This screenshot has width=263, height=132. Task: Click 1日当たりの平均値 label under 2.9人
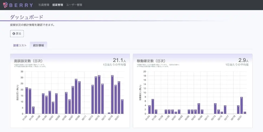click(x=237, y=65)
